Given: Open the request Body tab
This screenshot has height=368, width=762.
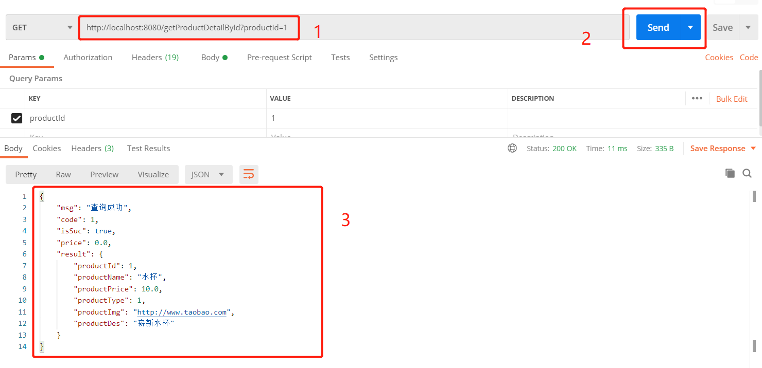Looking at the screenshot, I should coord(214,58).
